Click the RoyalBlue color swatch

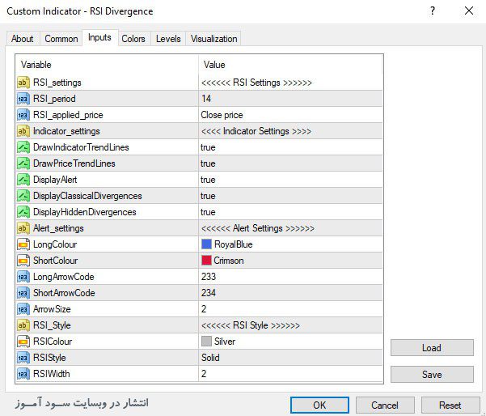206,244
